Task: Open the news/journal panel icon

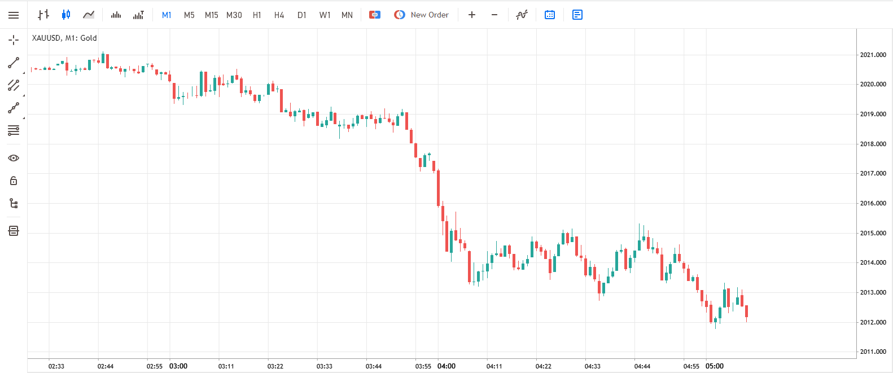Action: pyautogui.click(x=577, y=15)
